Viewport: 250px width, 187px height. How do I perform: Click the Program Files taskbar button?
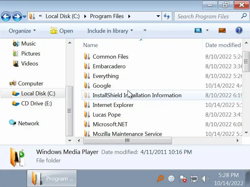click(x=52, y=178)
